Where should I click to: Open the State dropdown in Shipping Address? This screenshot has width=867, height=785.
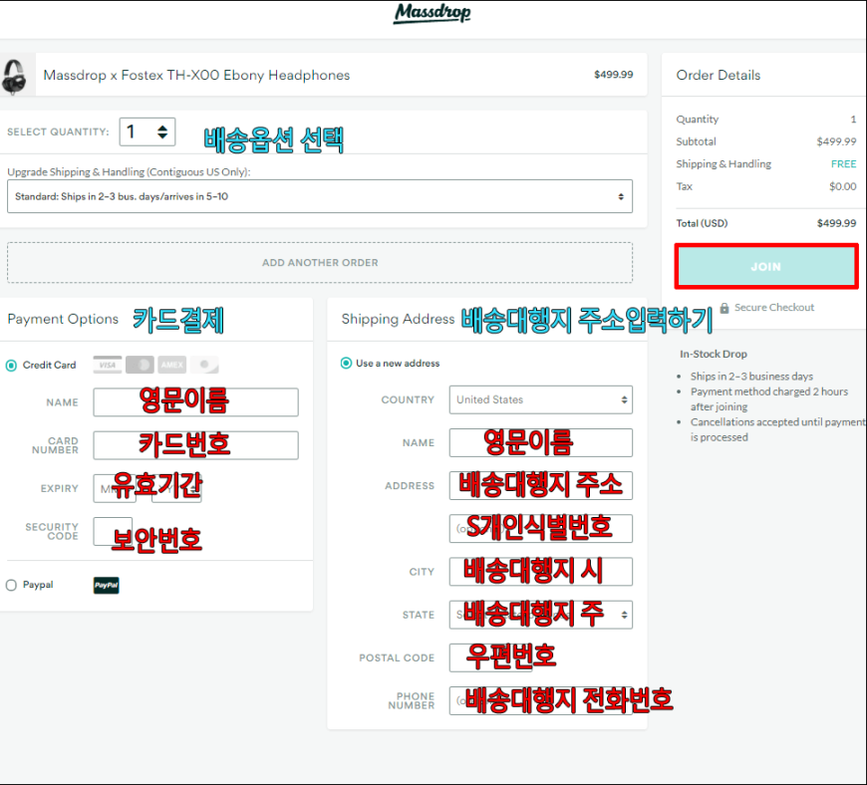tap(541, 615)
